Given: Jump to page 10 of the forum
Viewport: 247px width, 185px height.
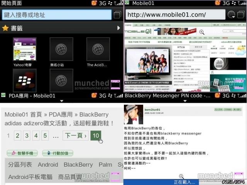Looking at the screenshot, I should [x=96, y=136].
